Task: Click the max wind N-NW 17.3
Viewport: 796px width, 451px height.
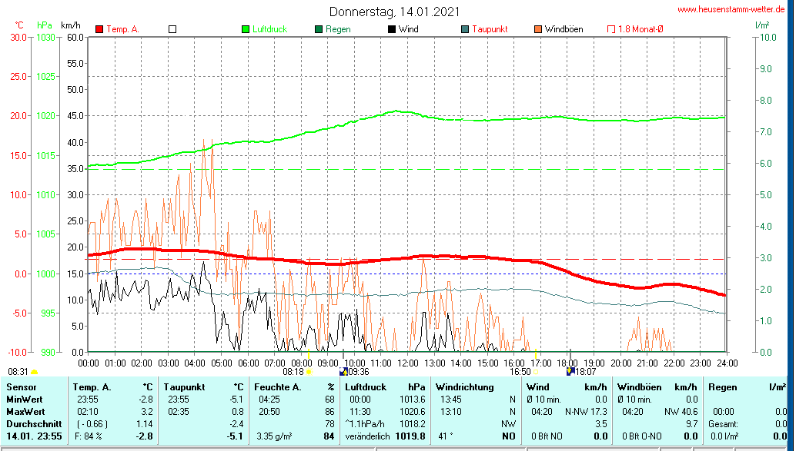Action: tap(587, 412)
